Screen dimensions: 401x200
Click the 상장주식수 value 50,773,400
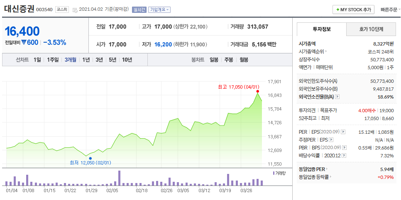(x=382, y=60)
